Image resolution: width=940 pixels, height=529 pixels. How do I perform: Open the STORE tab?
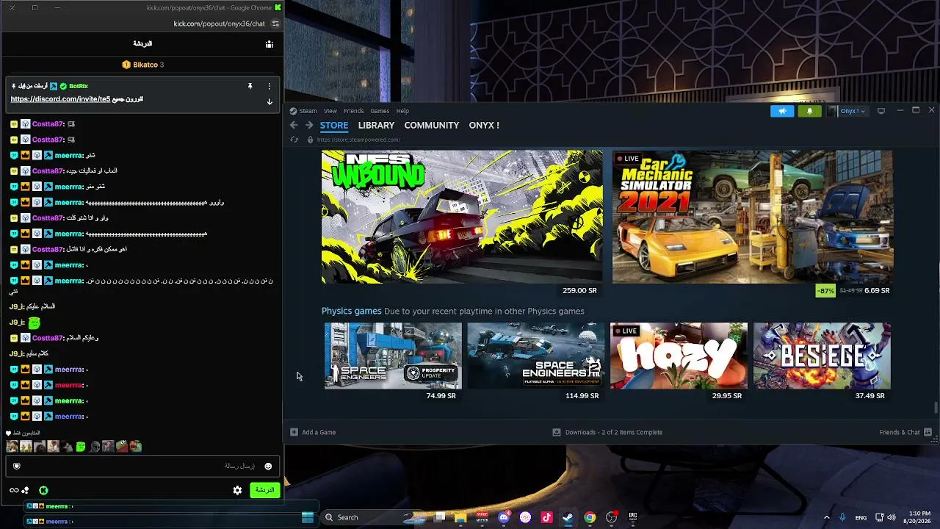pos(334,126)
